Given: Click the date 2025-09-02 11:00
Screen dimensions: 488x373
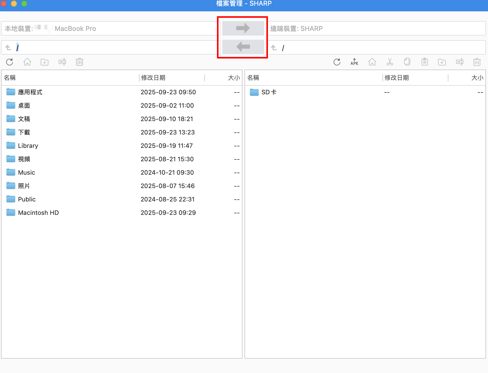Looking at the screenshot, I should [x=167, y=106].
